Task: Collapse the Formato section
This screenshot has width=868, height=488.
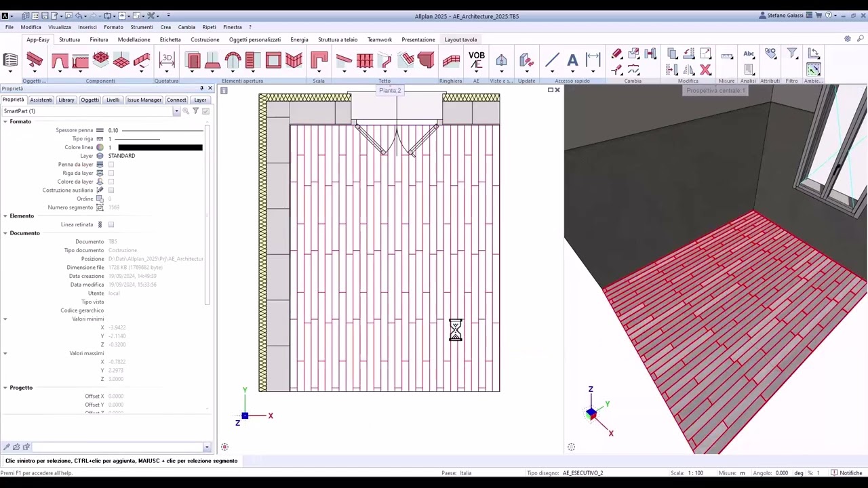Action: pos(5,121)
